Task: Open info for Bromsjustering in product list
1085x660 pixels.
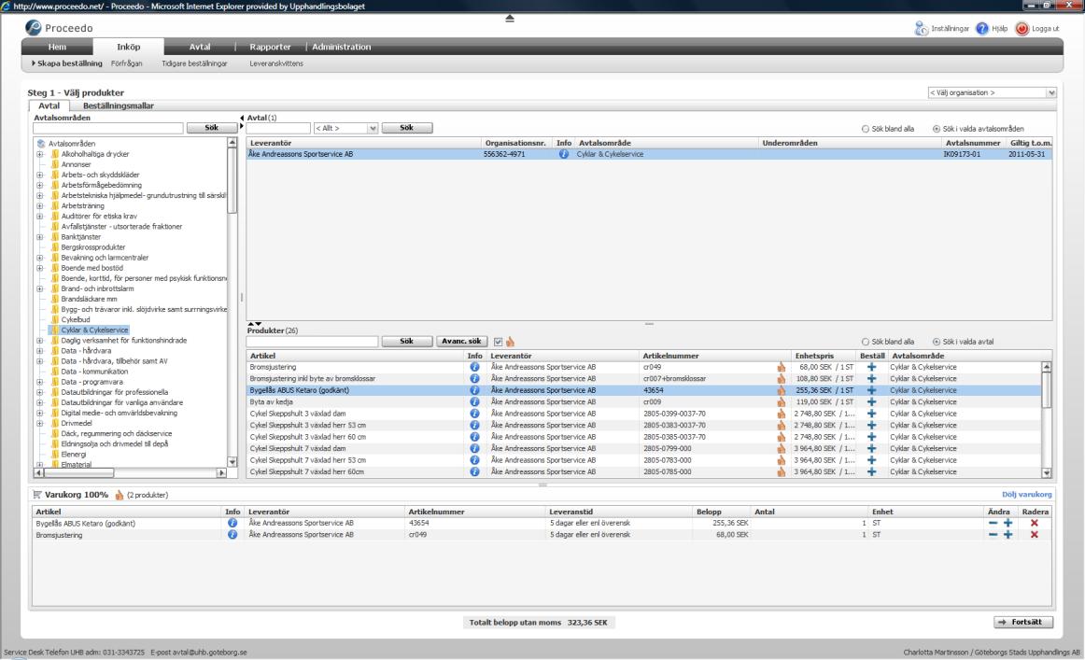Action: (x=474, y=368)
